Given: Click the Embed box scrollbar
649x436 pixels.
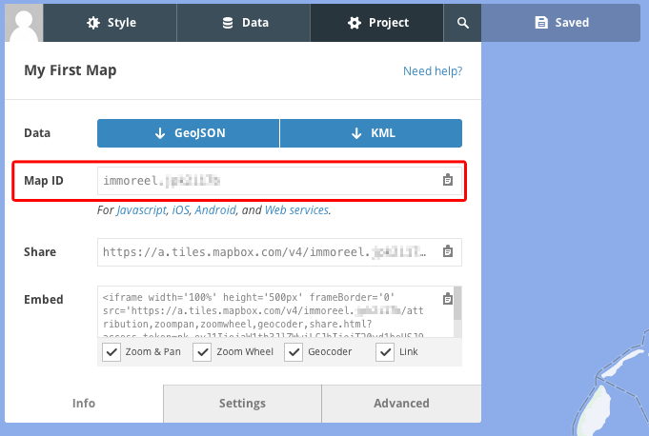Looking at the screenshot, I should tap(457, 304).
